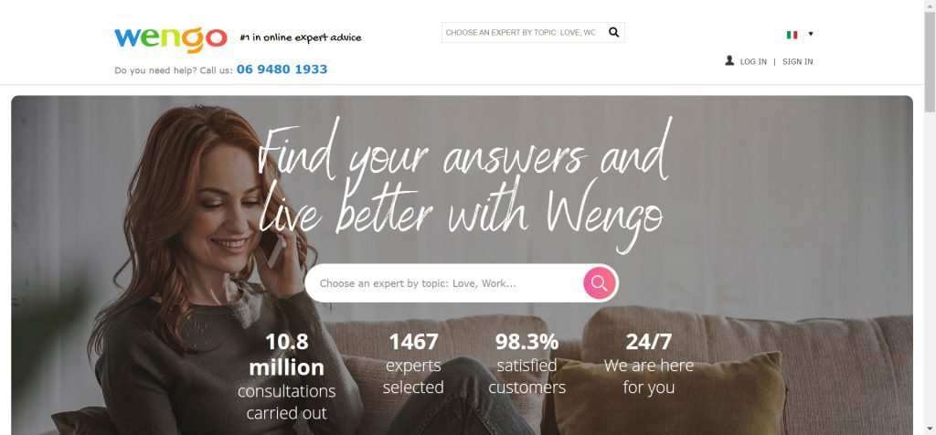Click the LOG IN link

click(753, 61)
